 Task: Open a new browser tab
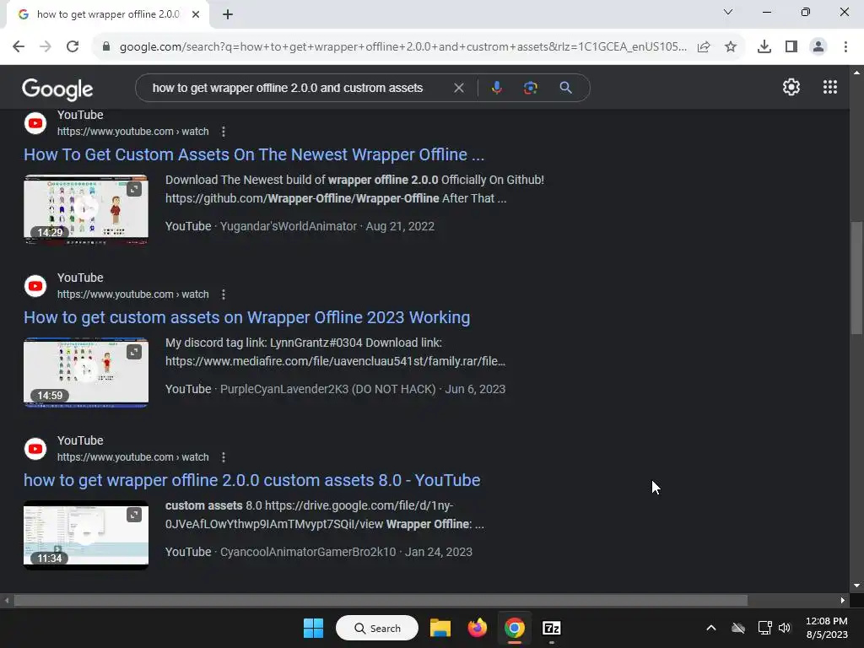[x=228, y=14]
